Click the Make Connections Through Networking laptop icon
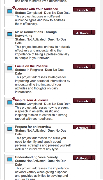The height and width of the screenshot is (180, 103). (x=10, y=34)
